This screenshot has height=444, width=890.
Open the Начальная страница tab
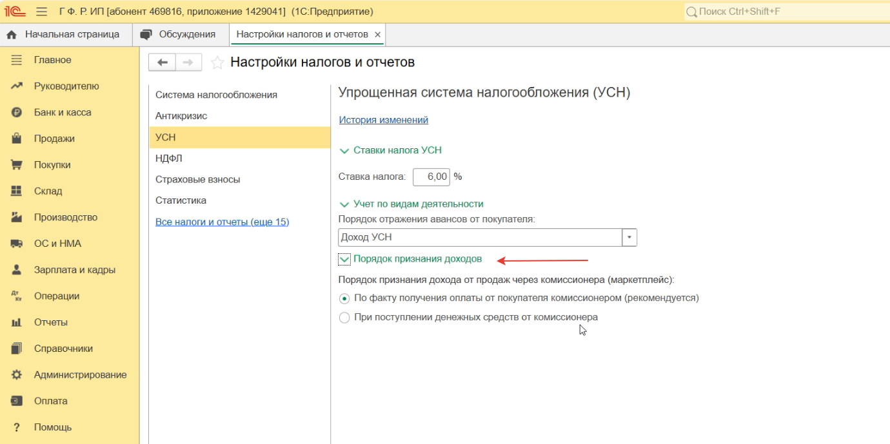coord(64,34)
